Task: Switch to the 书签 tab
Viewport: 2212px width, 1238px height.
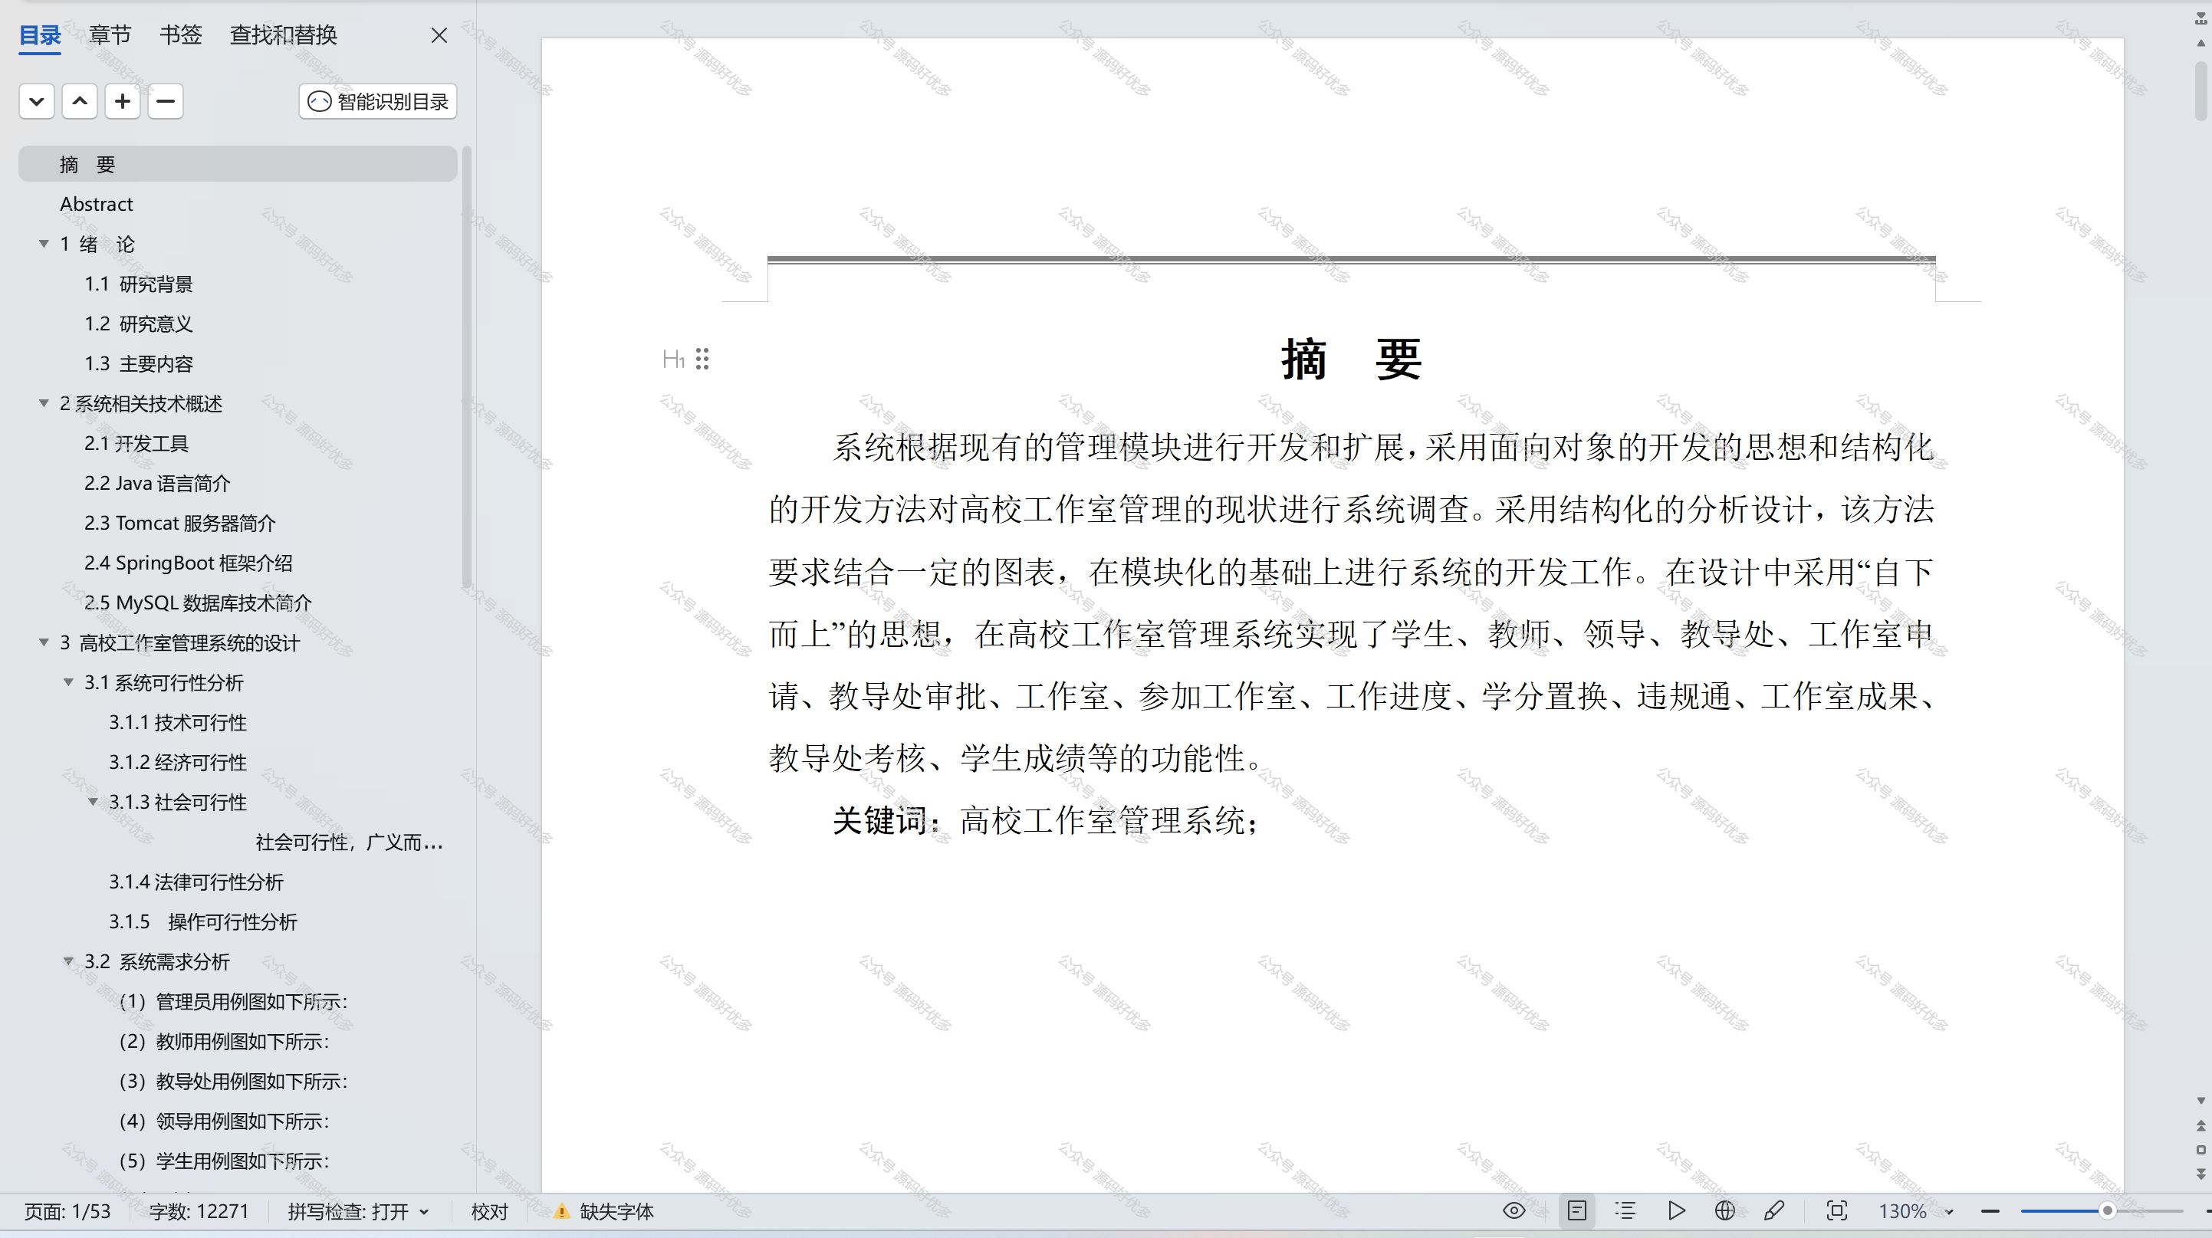Action: coord(180,35)
